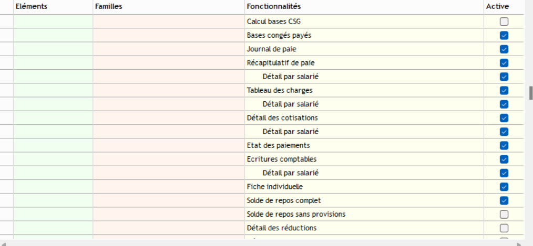The height and width of the screenshot is (246, 533).
Task: Uncheck Etat des paiements checkbox
Action: tap(504, 145)
